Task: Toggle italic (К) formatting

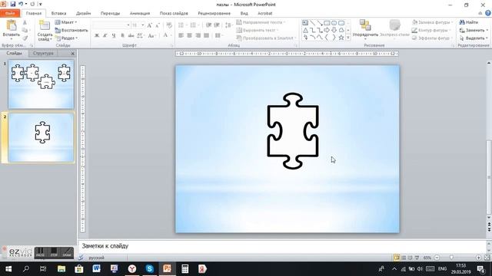Action: (x=105, y=35)
